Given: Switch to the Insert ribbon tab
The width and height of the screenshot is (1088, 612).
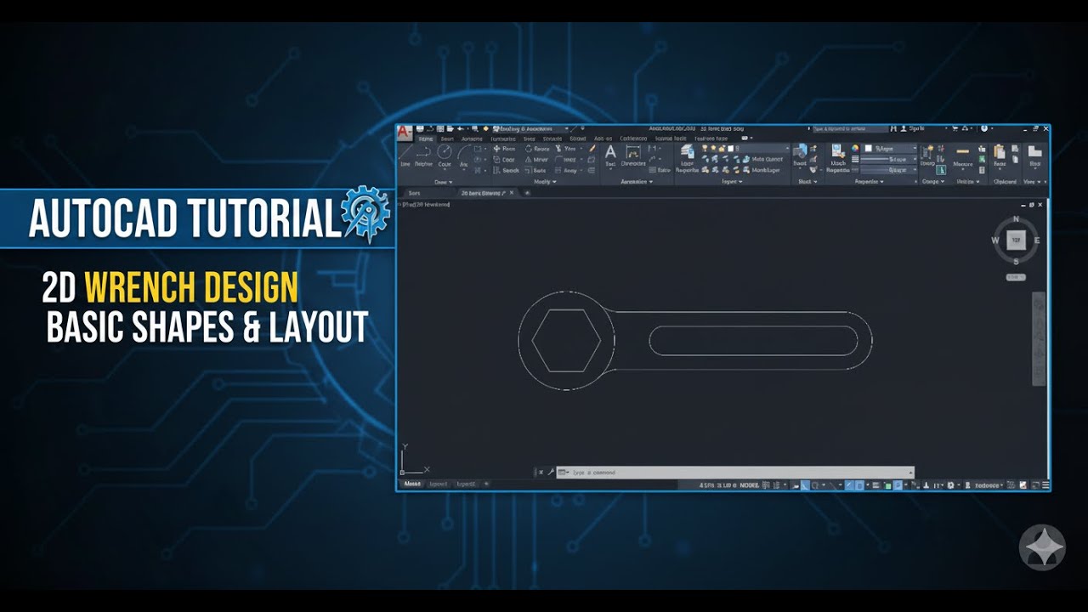Looking at the screenshot, I should [x=447, y=139].
